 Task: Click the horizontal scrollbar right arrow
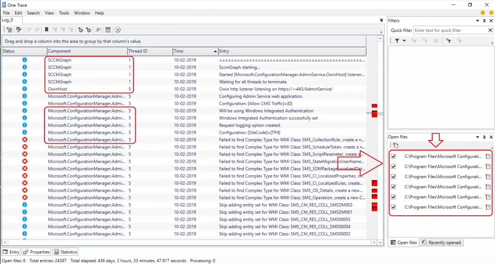coord(374,243)
